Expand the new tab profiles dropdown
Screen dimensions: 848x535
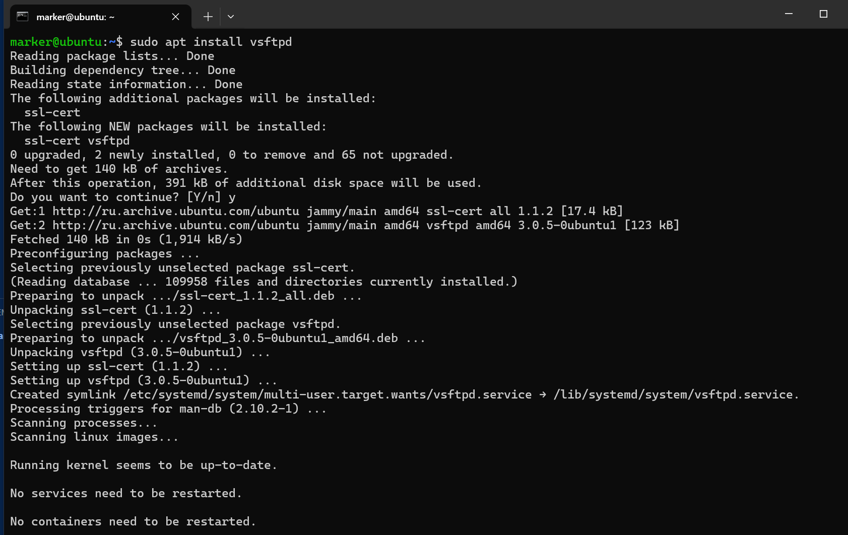231,17
